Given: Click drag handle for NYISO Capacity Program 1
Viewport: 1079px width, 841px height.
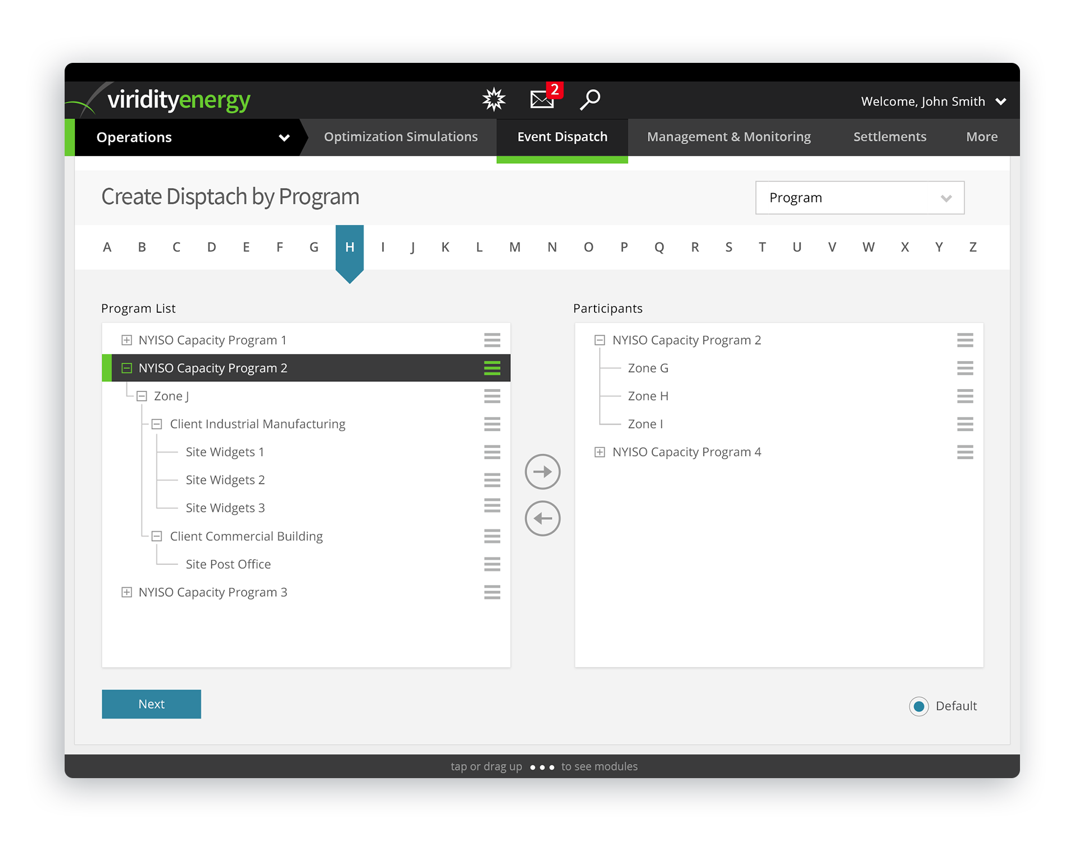Looking at the screenshot, I should [492, 340].
